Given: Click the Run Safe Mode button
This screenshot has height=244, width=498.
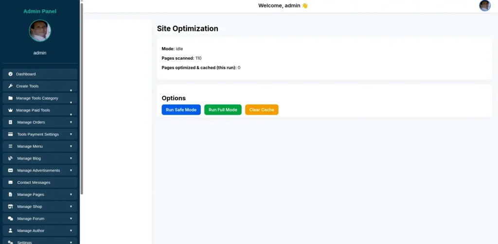Looking at the screenshot, I should coord(181,110).
